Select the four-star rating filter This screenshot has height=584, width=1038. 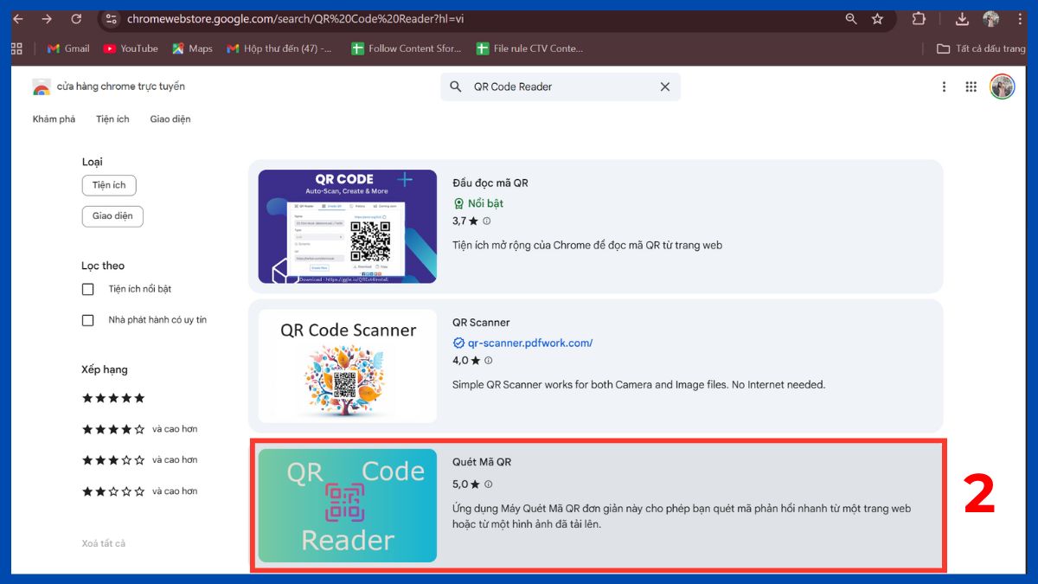tap(113, 428)
